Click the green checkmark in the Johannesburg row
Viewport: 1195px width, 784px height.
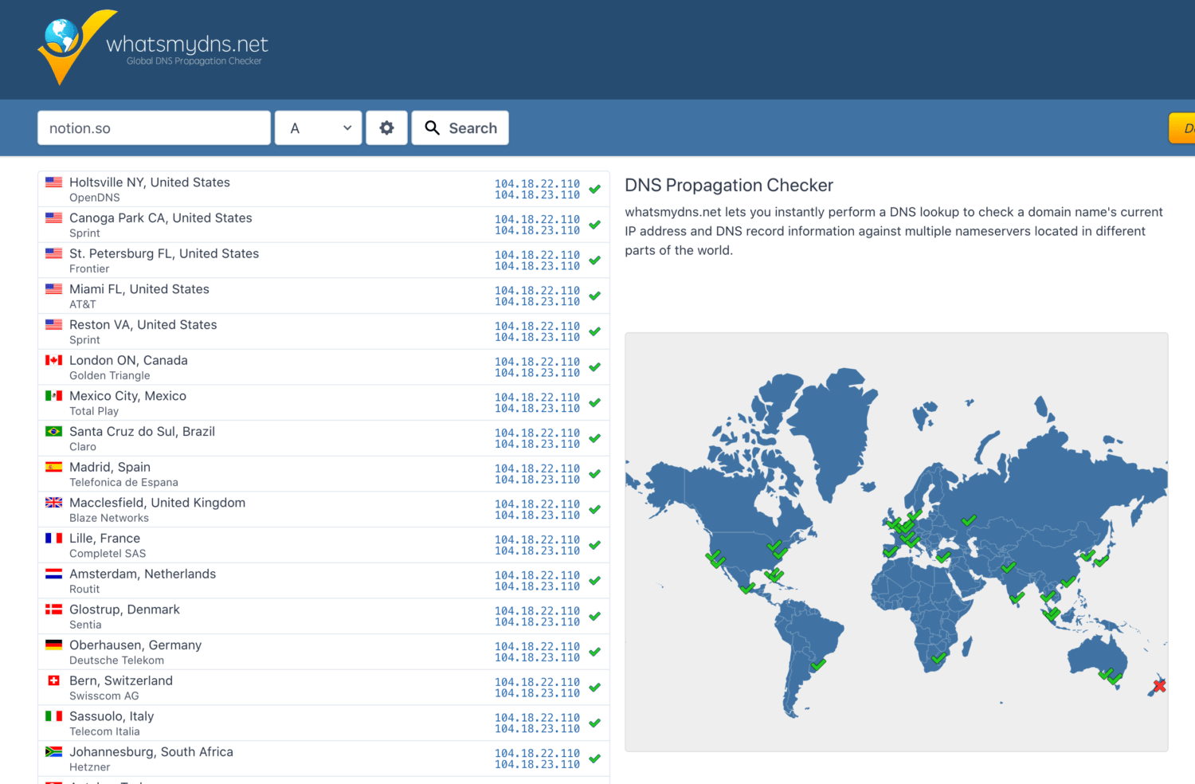point(594,759)
